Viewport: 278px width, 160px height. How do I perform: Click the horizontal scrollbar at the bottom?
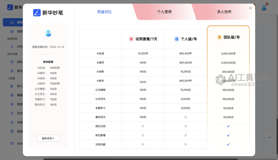tap(140, 159)
